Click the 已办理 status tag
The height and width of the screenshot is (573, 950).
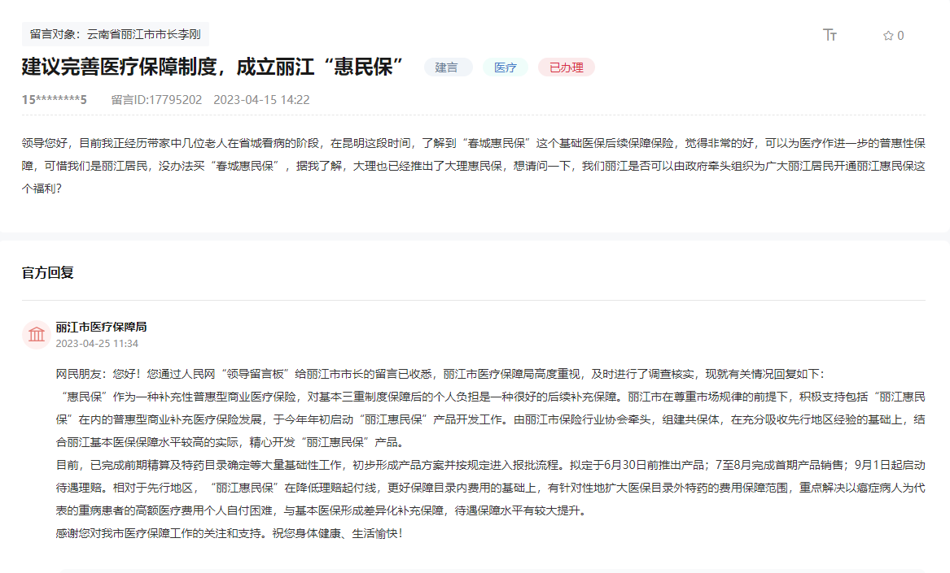click(x=566, y=67)
